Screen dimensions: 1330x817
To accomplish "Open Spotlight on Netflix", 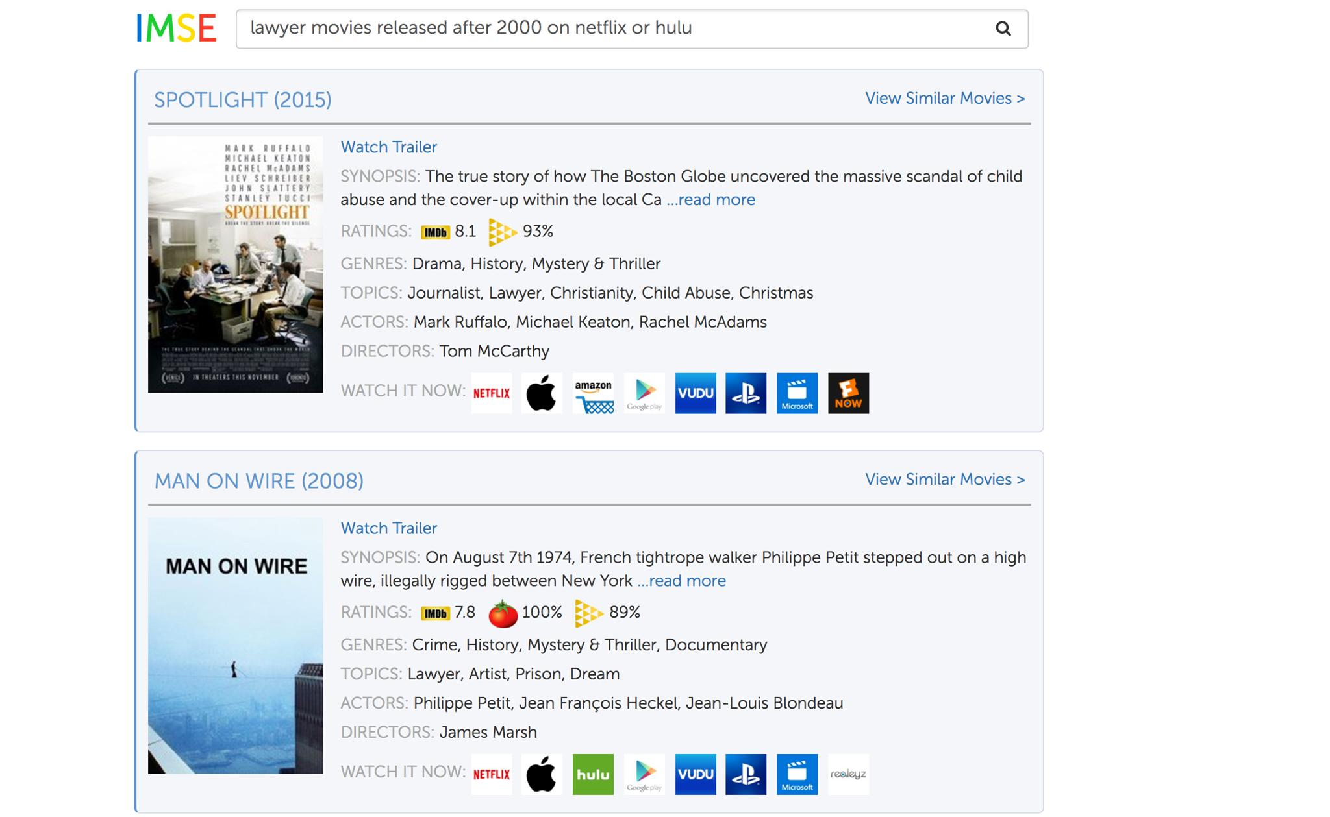I will 491,393.
